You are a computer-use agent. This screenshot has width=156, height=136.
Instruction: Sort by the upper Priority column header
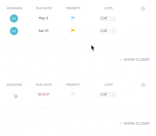coord(73,8)
